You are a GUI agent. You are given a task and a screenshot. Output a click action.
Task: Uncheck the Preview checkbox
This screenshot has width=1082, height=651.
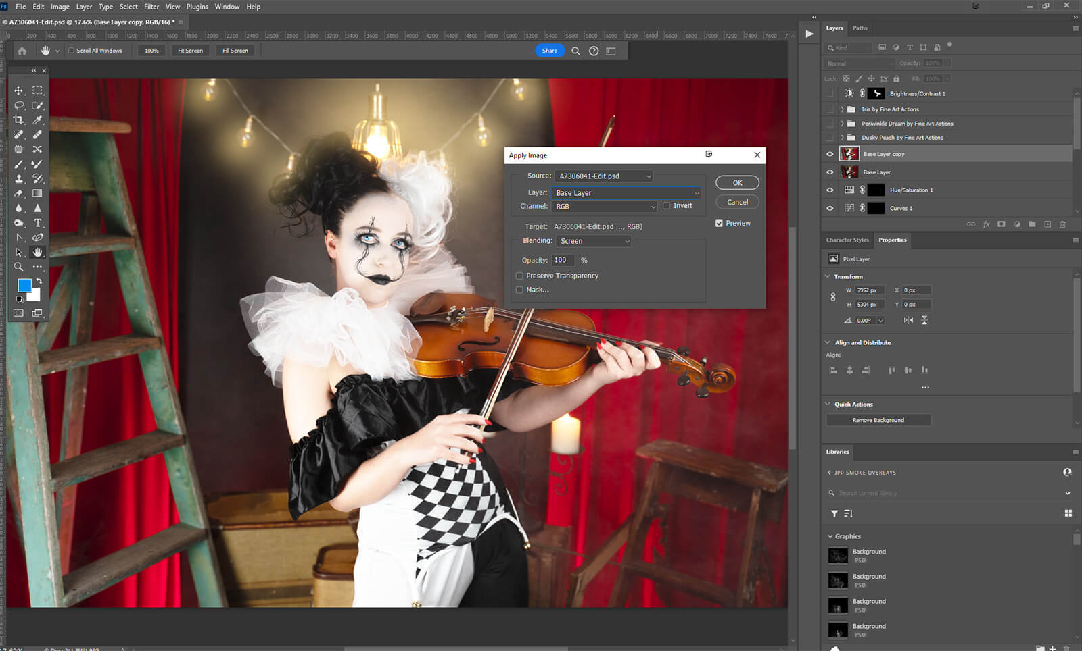720,223
